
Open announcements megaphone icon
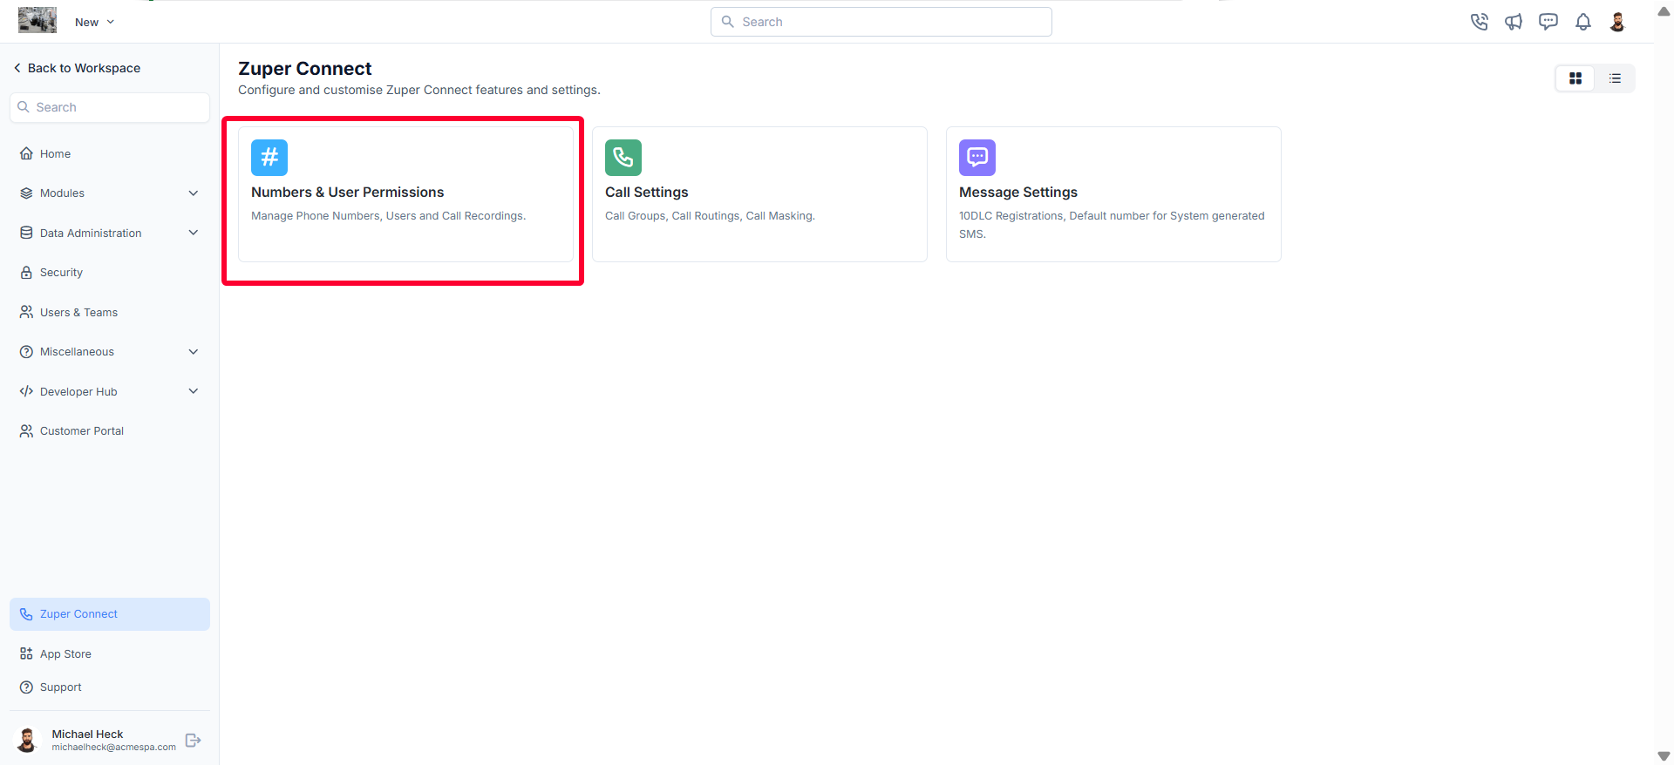coord(1514,22)
